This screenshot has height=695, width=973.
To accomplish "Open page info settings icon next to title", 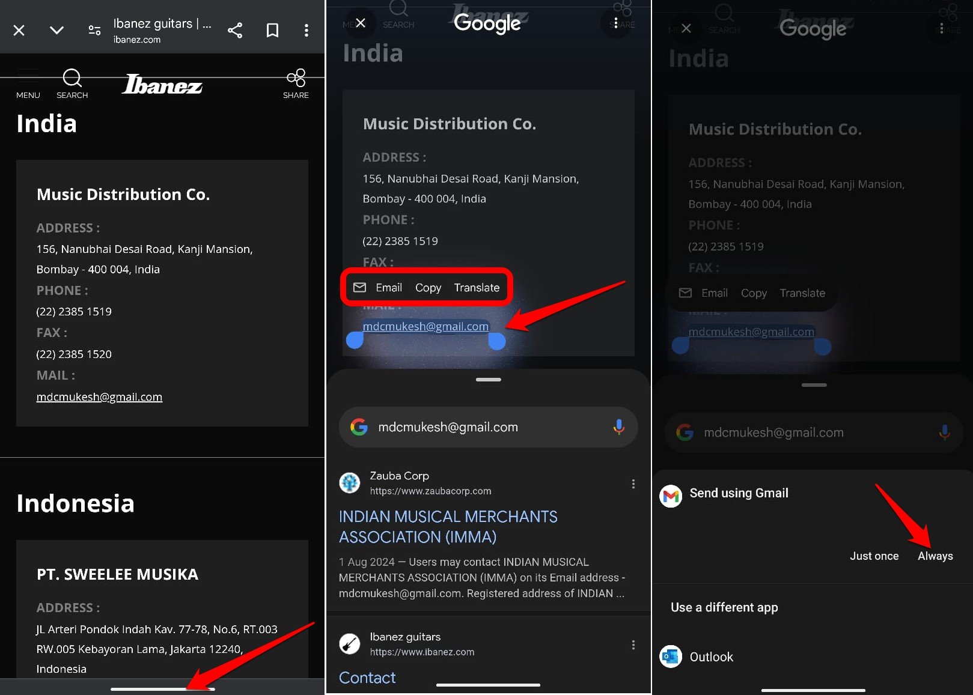I will coord(94,29).
